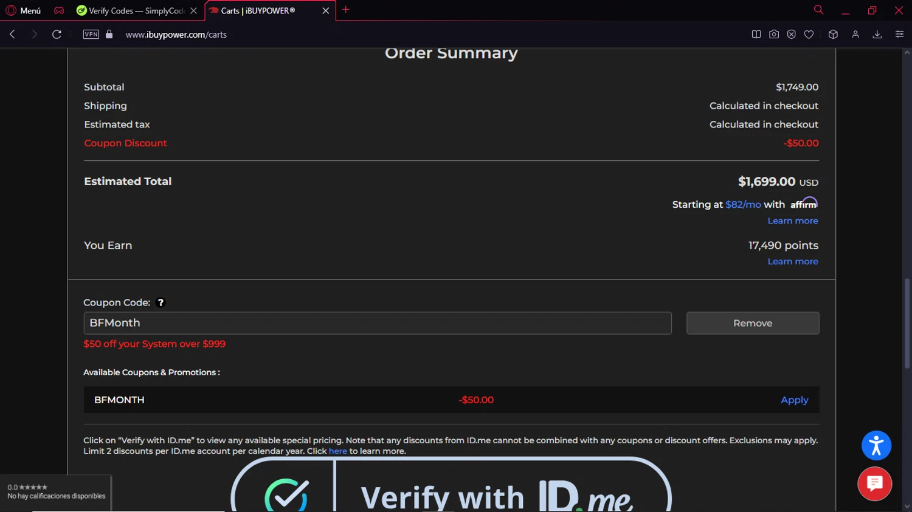The width and height of the screenshot is (912, 512).
Task: Go back to the previous page
Action: coord(12,34)
